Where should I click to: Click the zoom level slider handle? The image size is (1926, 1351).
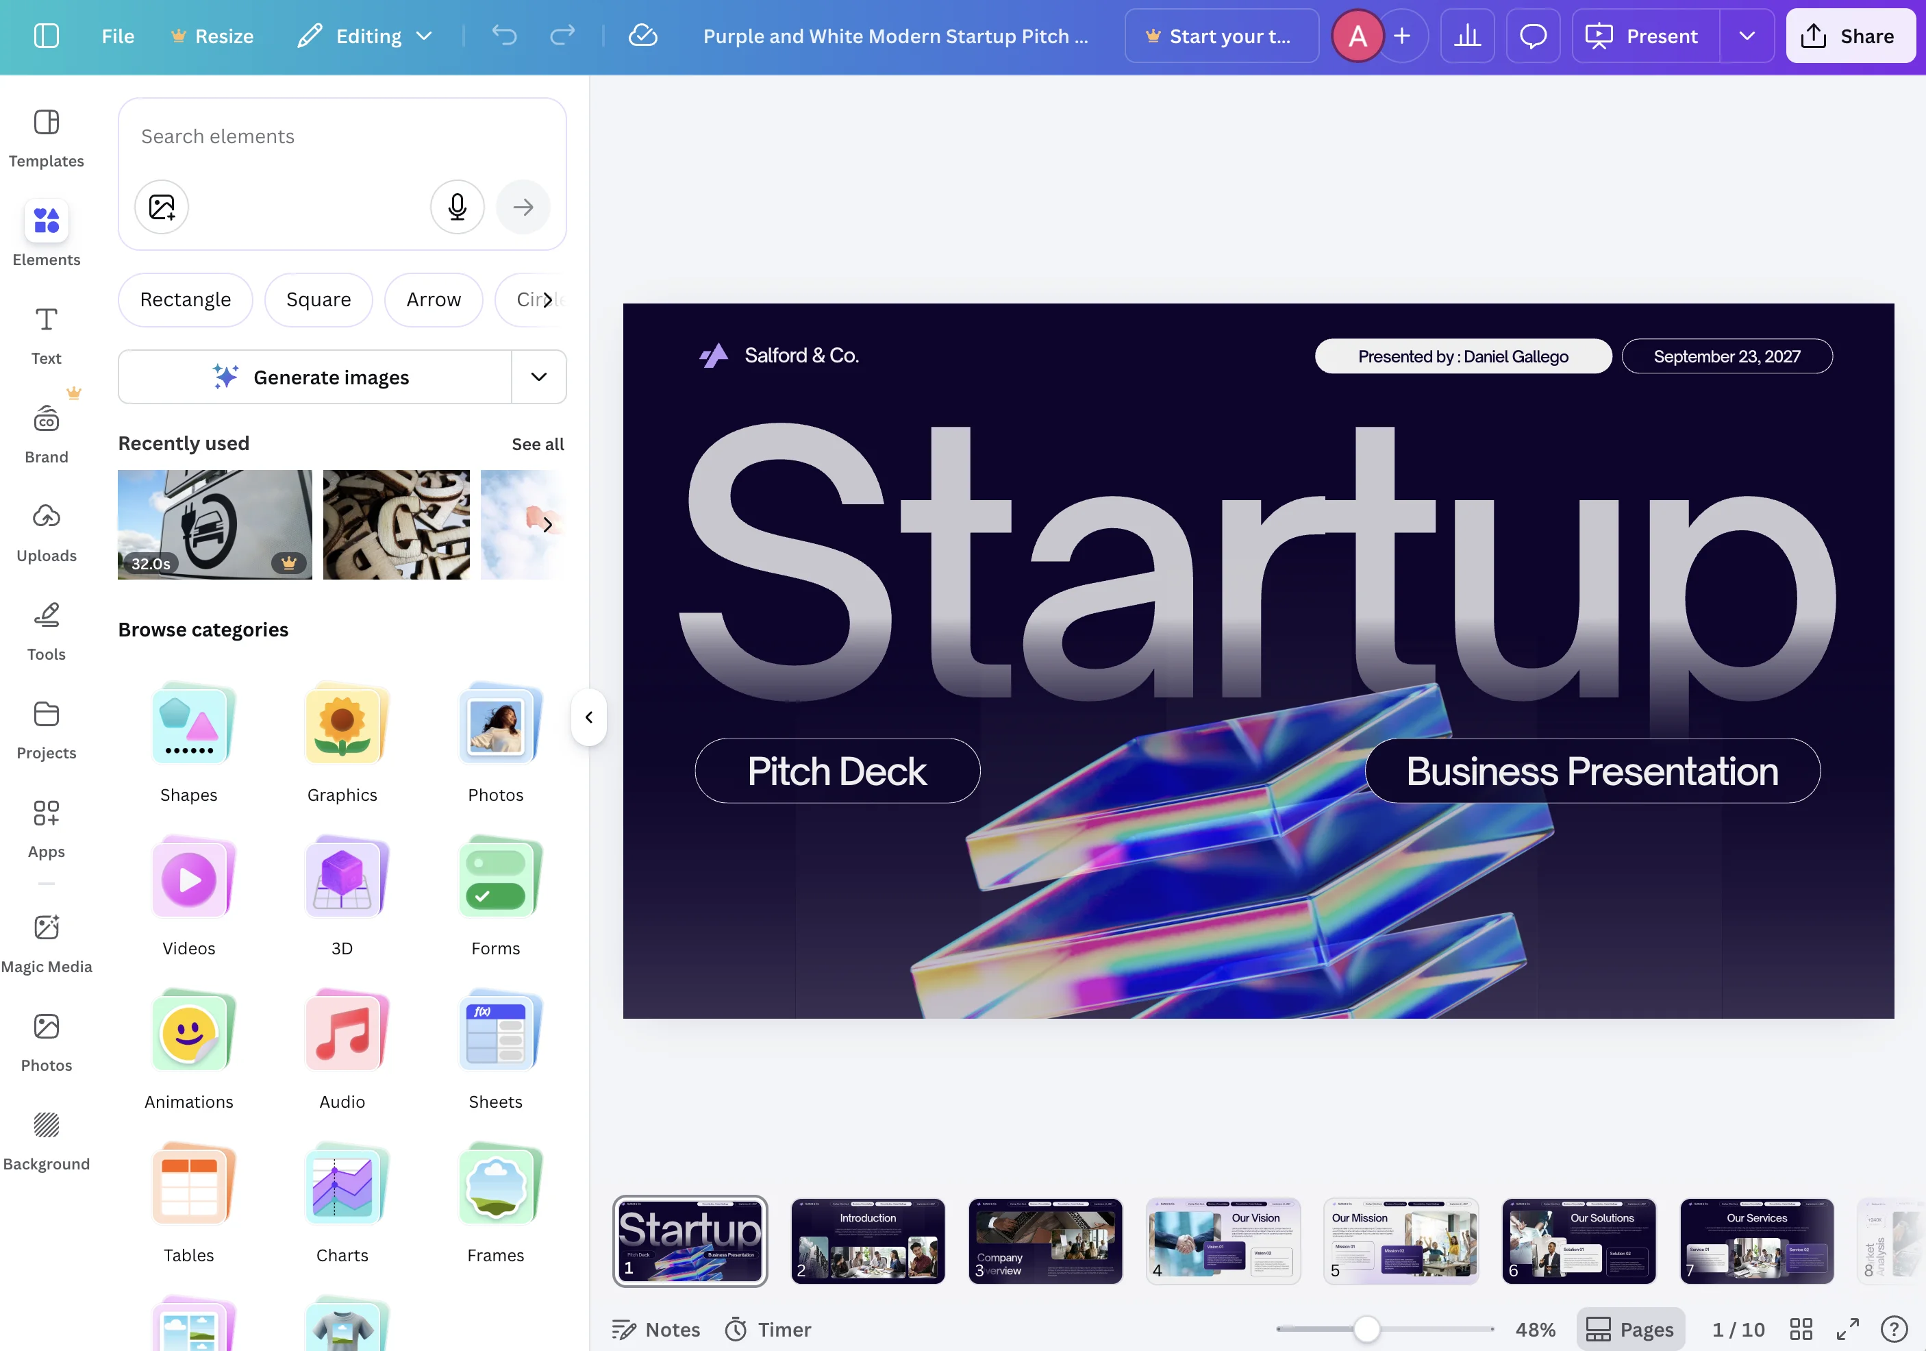(1366, 1329)
